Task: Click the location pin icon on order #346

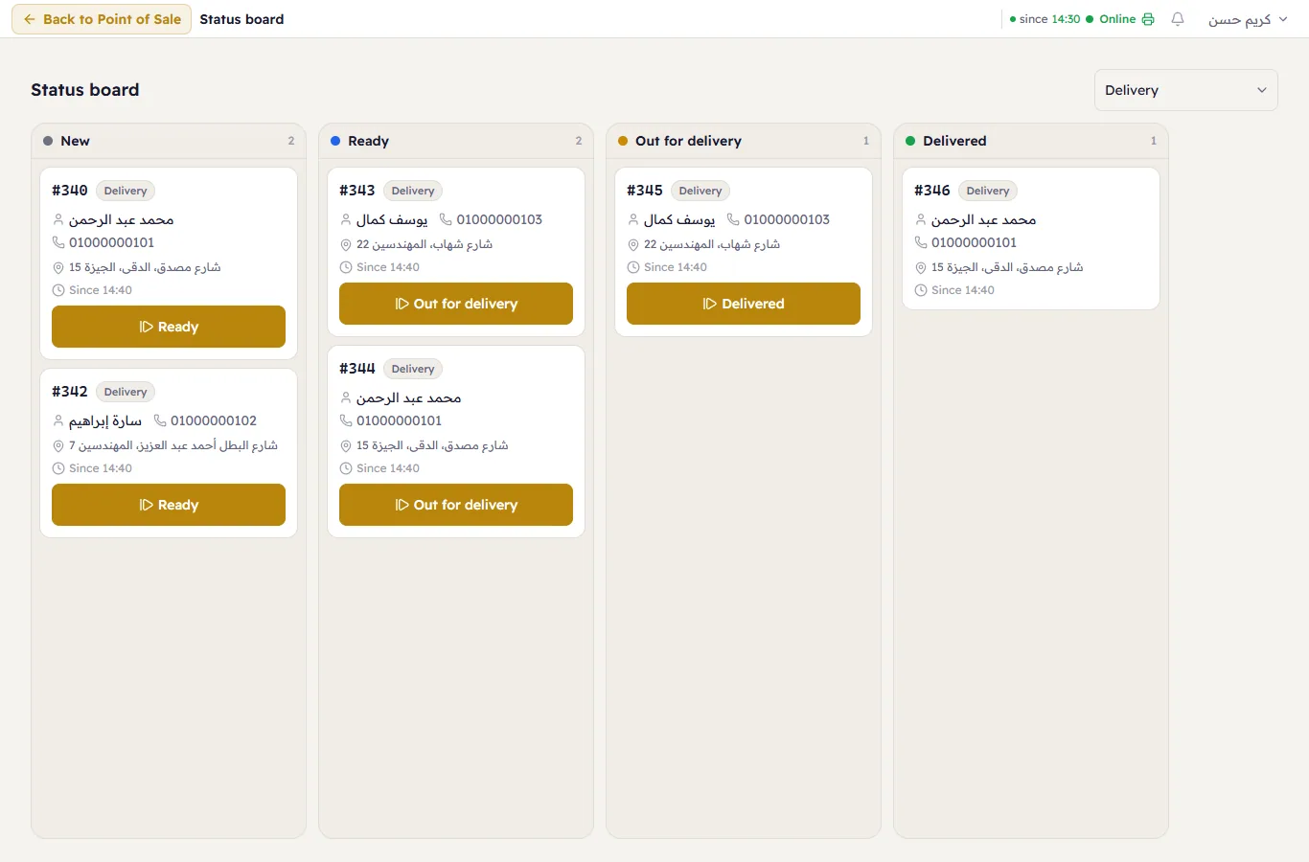Action: point(921,267)
